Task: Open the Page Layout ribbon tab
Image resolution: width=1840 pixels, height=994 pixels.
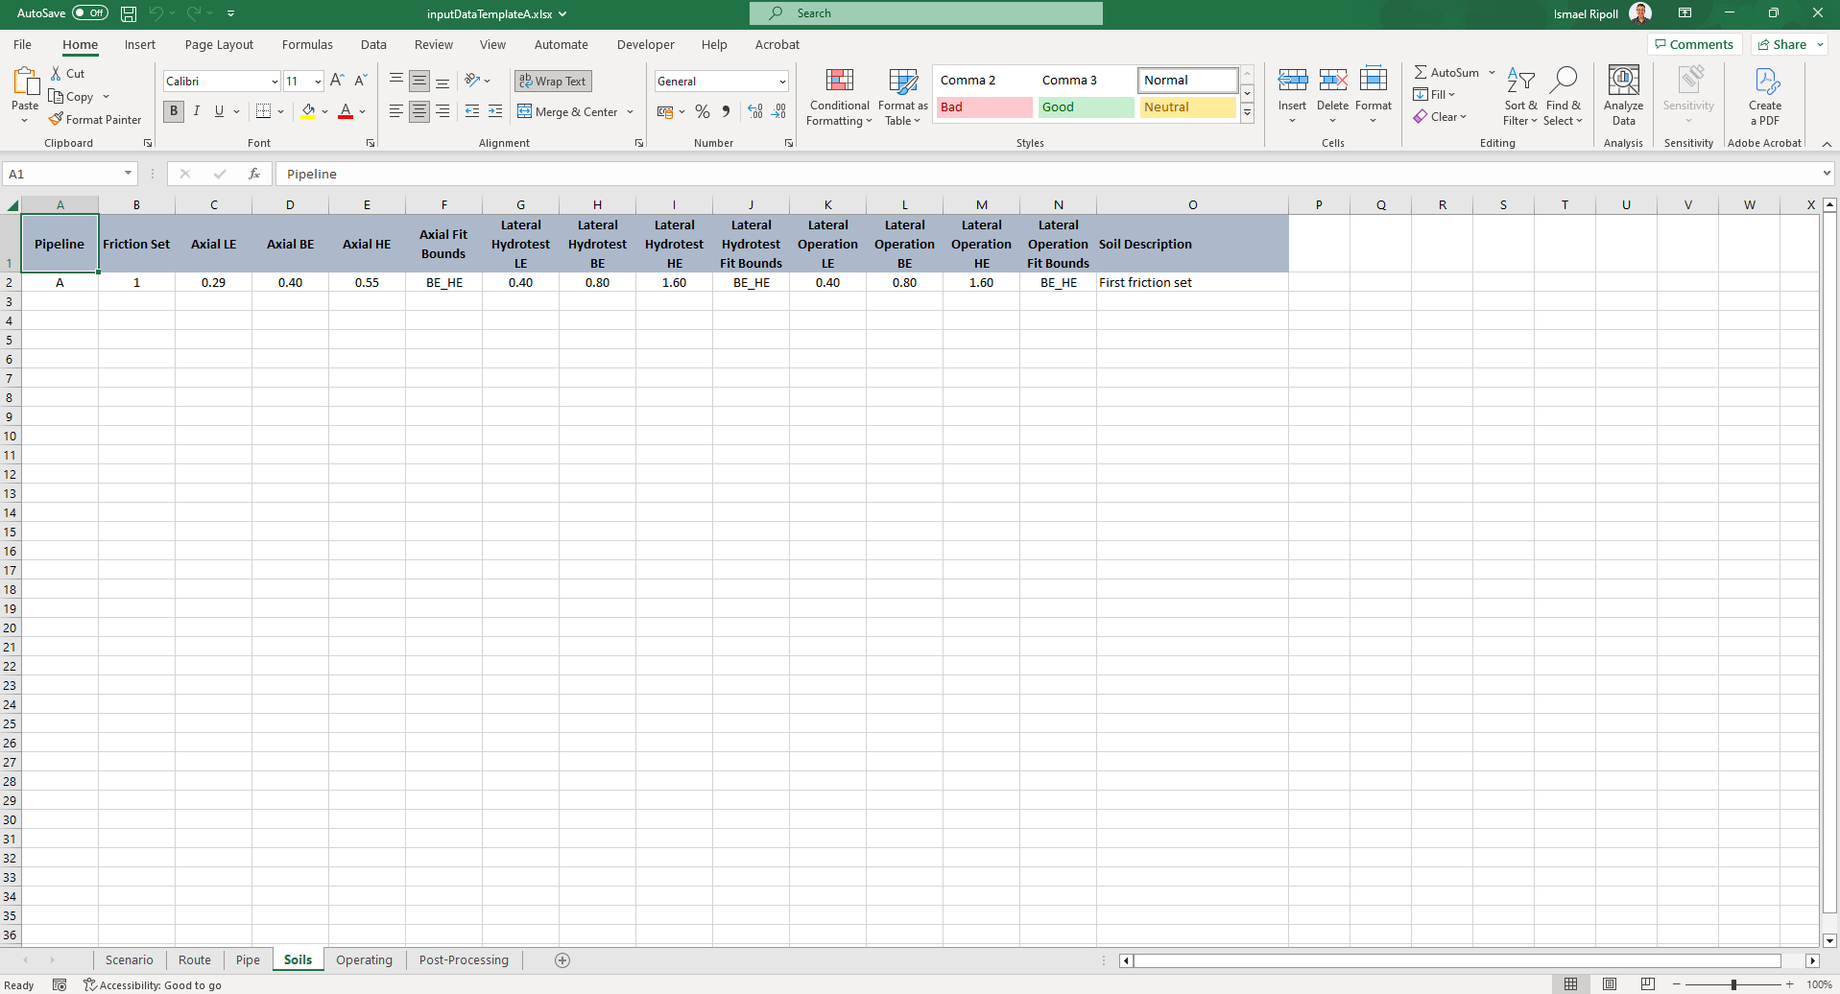Action: 219,45
